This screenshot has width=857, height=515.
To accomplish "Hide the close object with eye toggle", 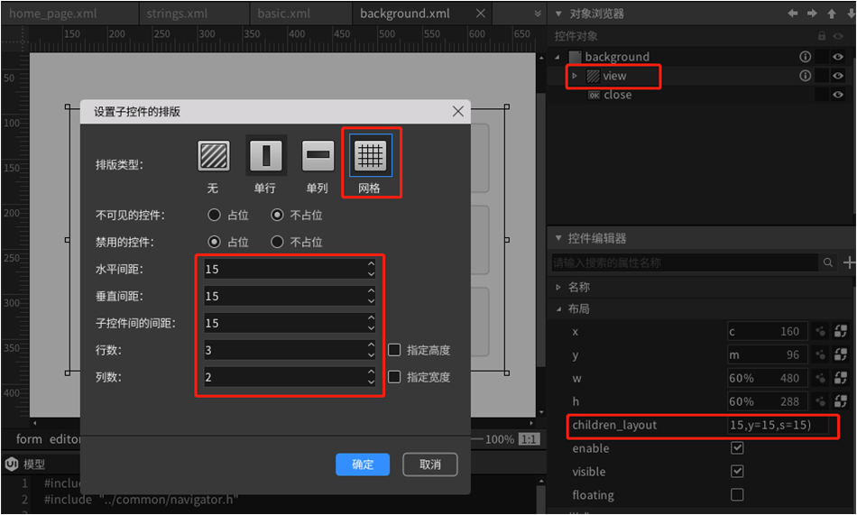I will pos(838,95).
